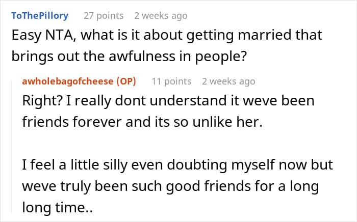Click the line starting 'I feel a little silly'

pyautogui.click(x=177, y=165)
